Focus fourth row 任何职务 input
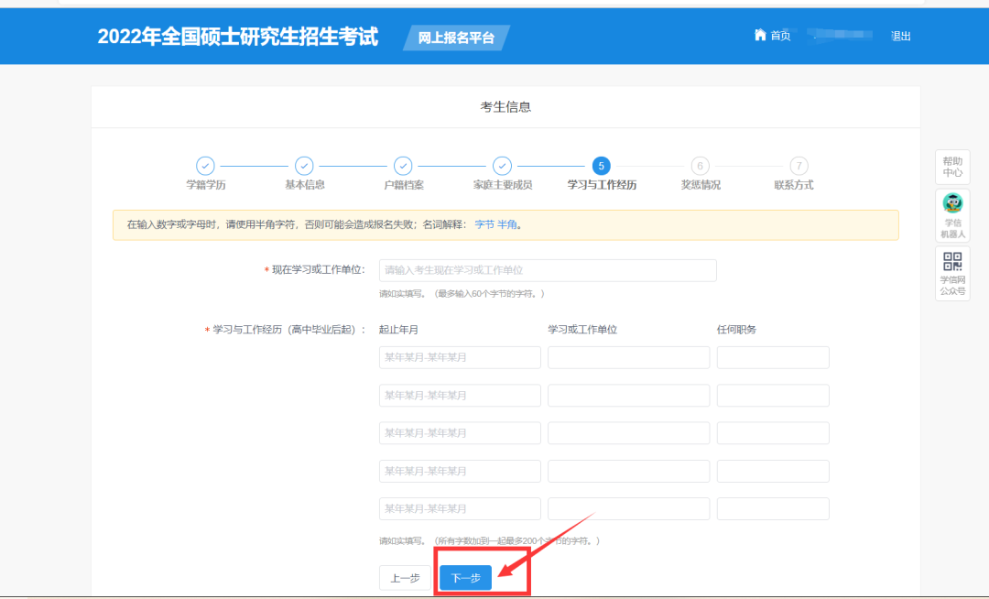989x599 pixels. click(x=773, y=471)
